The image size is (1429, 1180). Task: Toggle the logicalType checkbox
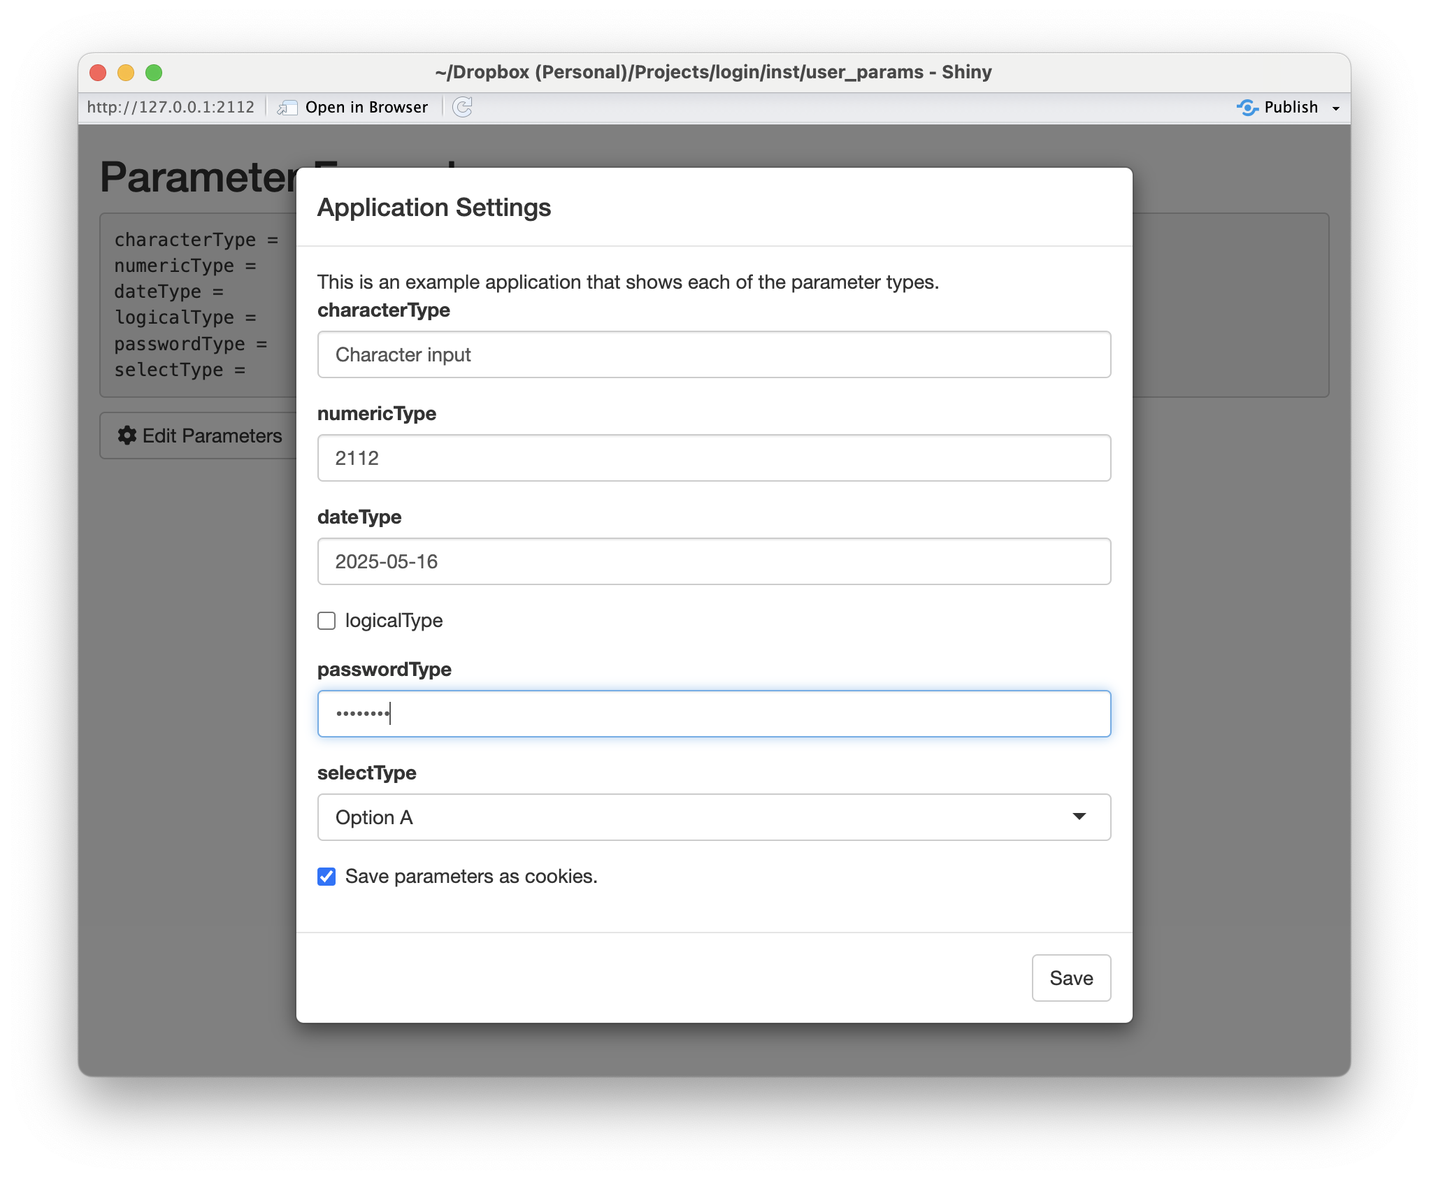point(326,621)
